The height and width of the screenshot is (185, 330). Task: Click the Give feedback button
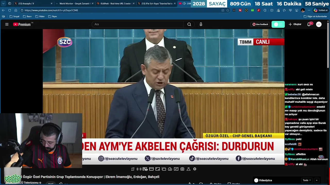tap(260, 24)
